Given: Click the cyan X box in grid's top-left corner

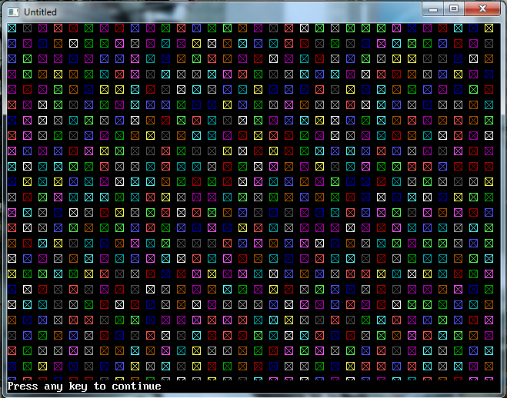Looking at the screenshot, I should (12, 28).
